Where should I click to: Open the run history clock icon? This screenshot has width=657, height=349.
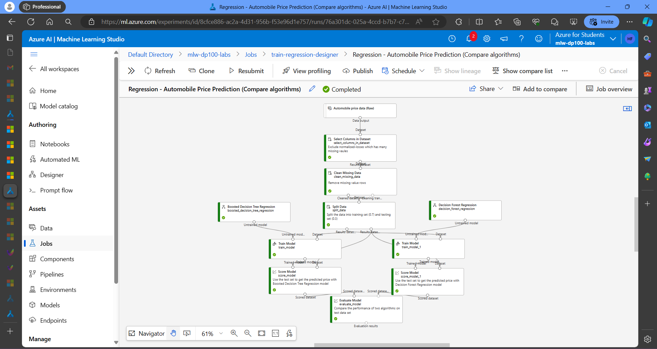click(x=452, y=39)
